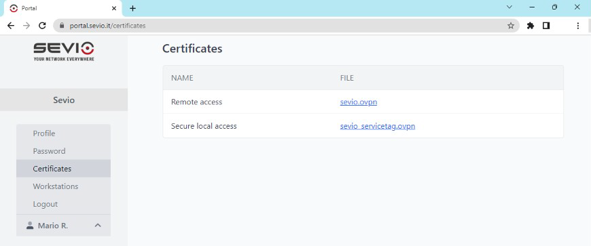Download the sevio.ovpn file
Image resolution: width=591 pixels, height=246 pixels.
pos(359,102)
